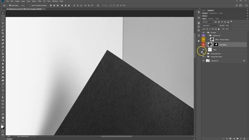Hide the yellow Effect - Change Opacity layer
The image size is (249, 140).
point(203,40)
